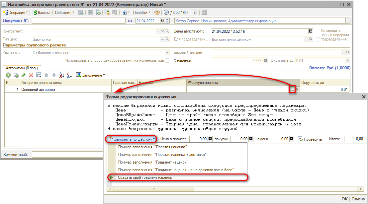Screen dimensions: 368x204
Task: Click OK in expression editing form
Action: coord(344,199)
